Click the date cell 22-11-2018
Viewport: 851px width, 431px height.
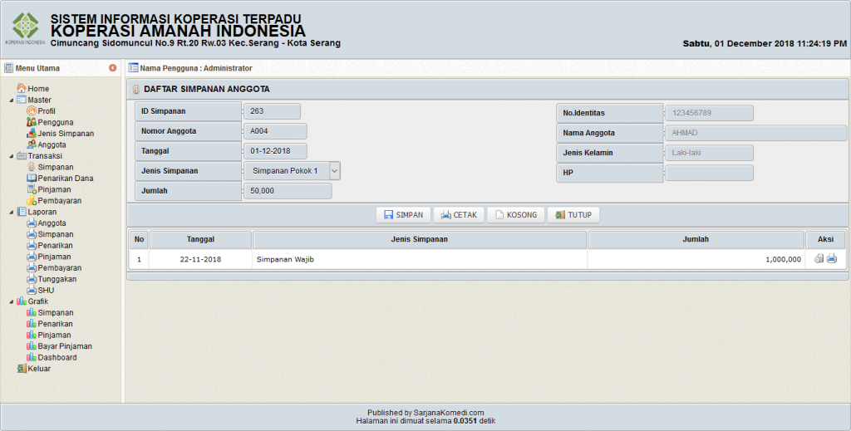(x=200, y=259)
